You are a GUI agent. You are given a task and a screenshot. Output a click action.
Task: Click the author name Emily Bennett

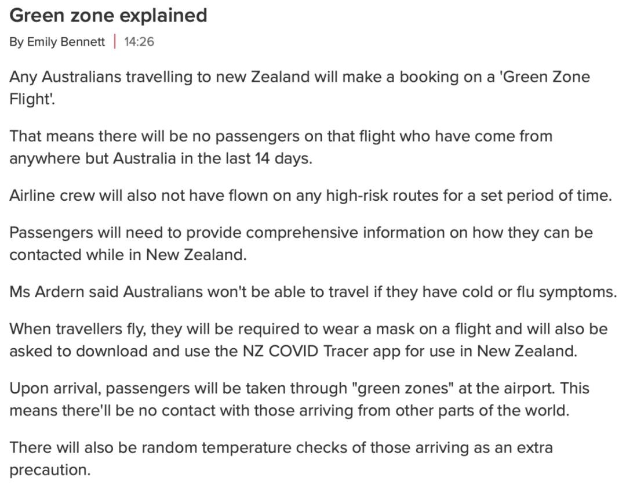click(x=66, y=42)
